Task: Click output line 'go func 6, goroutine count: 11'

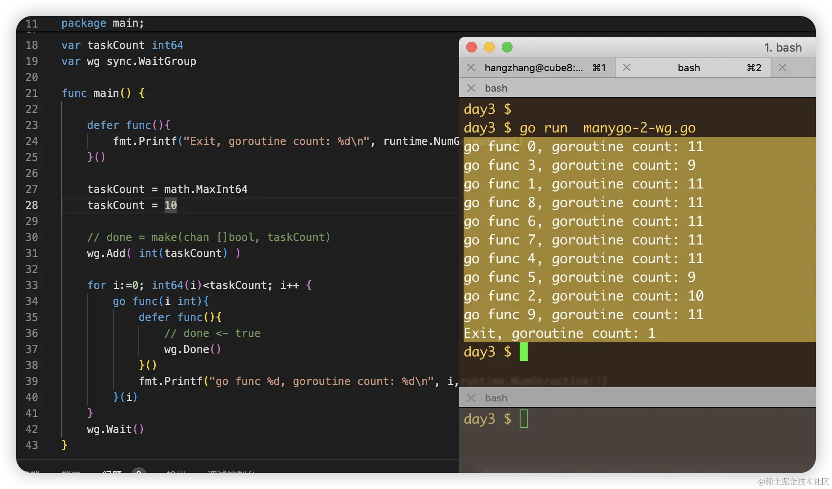Action: [583, 221]
